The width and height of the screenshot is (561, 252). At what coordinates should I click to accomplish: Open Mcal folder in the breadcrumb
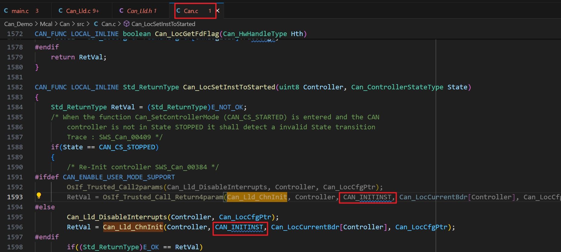pos(46,24)
